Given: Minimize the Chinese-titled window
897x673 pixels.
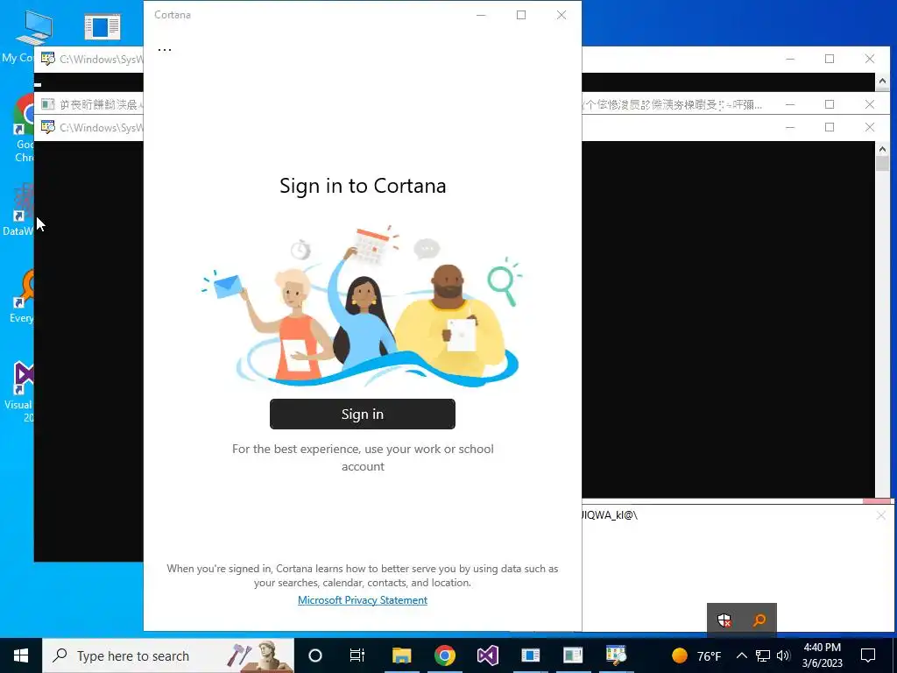Looking at the screenshot, I should (790, 104).
